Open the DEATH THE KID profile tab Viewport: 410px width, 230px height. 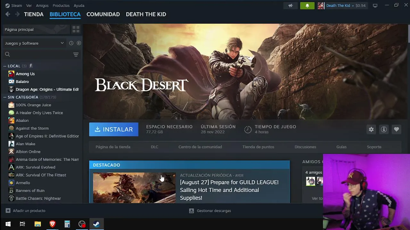coord(146,14)
